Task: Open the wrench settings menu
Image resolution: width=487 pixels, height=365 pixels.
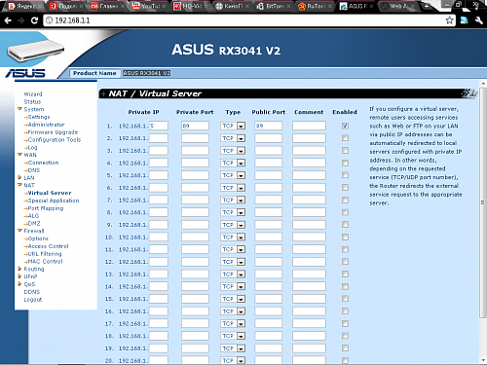Action: (479, 20)
